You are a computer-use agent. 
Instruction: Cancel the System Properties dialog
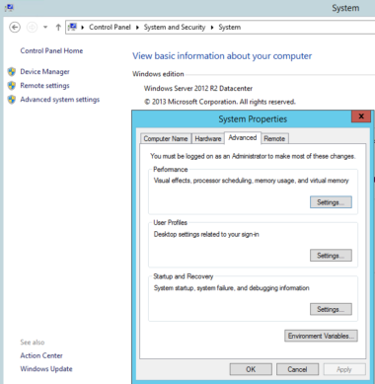pyautogui.click(x=297, y=369)
